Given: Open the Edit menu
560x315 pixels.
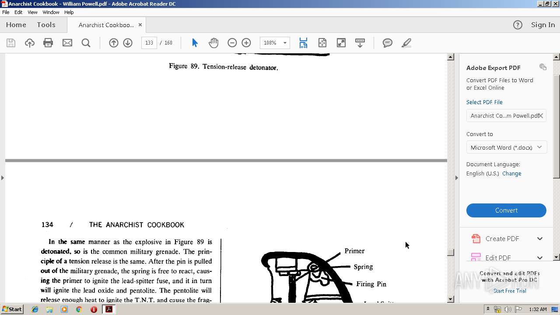Looking at the screenshot, I should coord(18,12).
